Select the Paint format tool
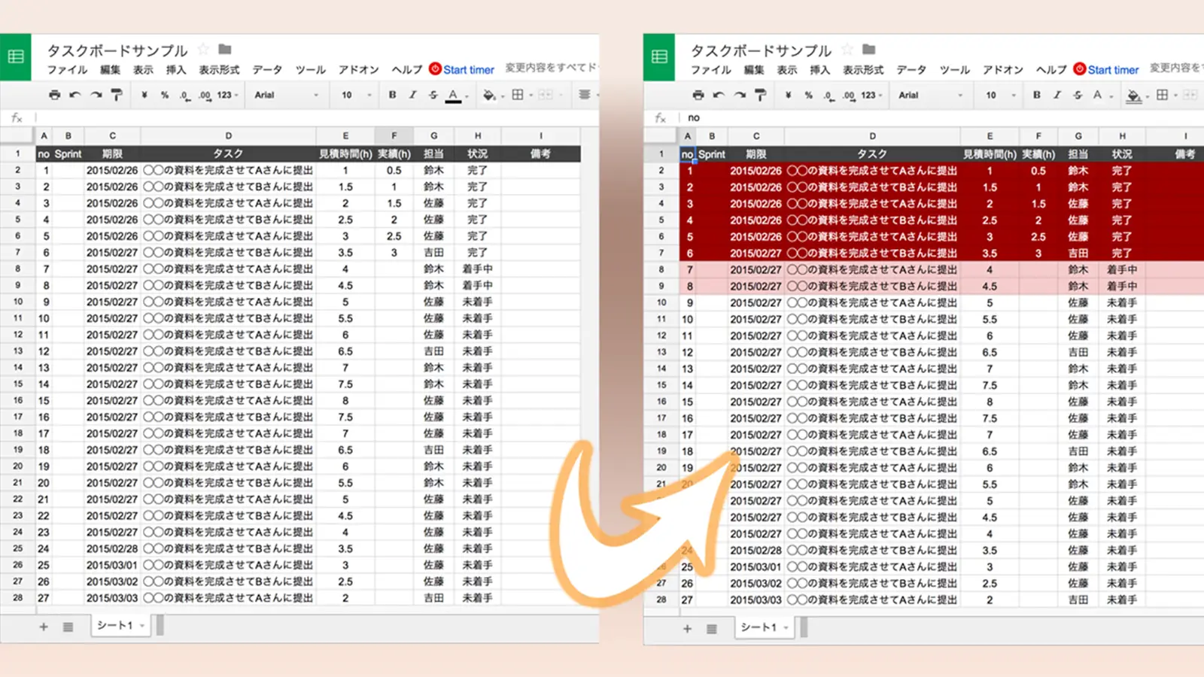This screenshot has width=1204, height=677. click(115, 95)
